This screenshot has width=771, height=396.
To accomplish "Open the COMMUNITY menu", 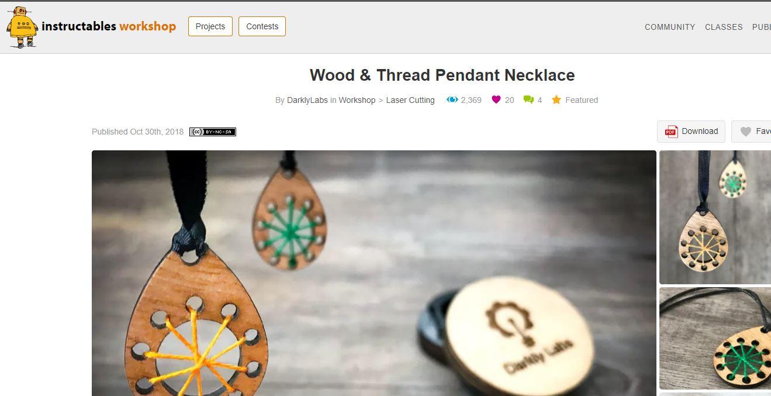I will coord(670,27).
